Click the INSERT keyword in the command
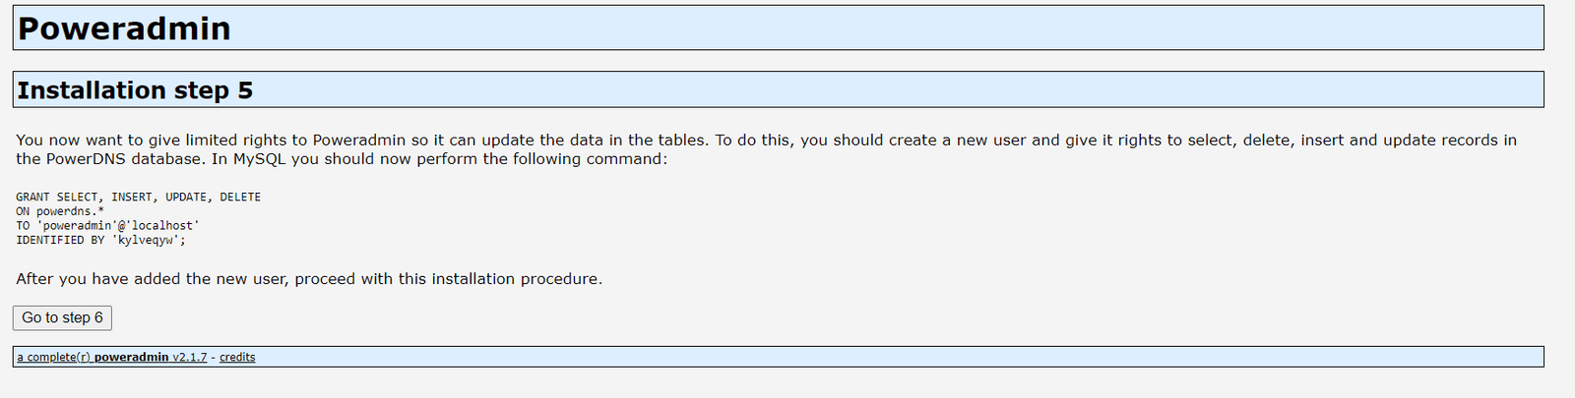The image size is (1575, 398). tap(134, 198)
